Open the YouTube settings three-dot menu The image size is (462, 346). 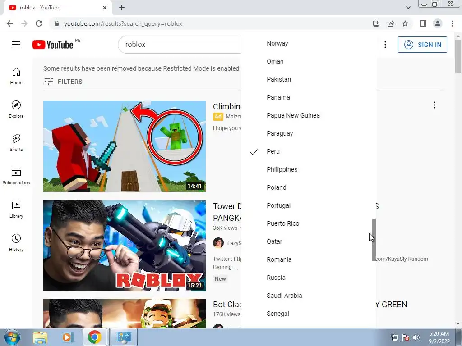tap(385, 45)
